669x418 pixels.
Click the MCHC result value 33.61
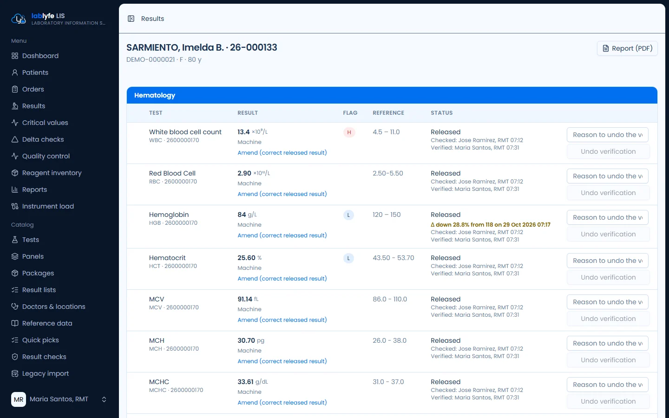click(x=245, y=382)
